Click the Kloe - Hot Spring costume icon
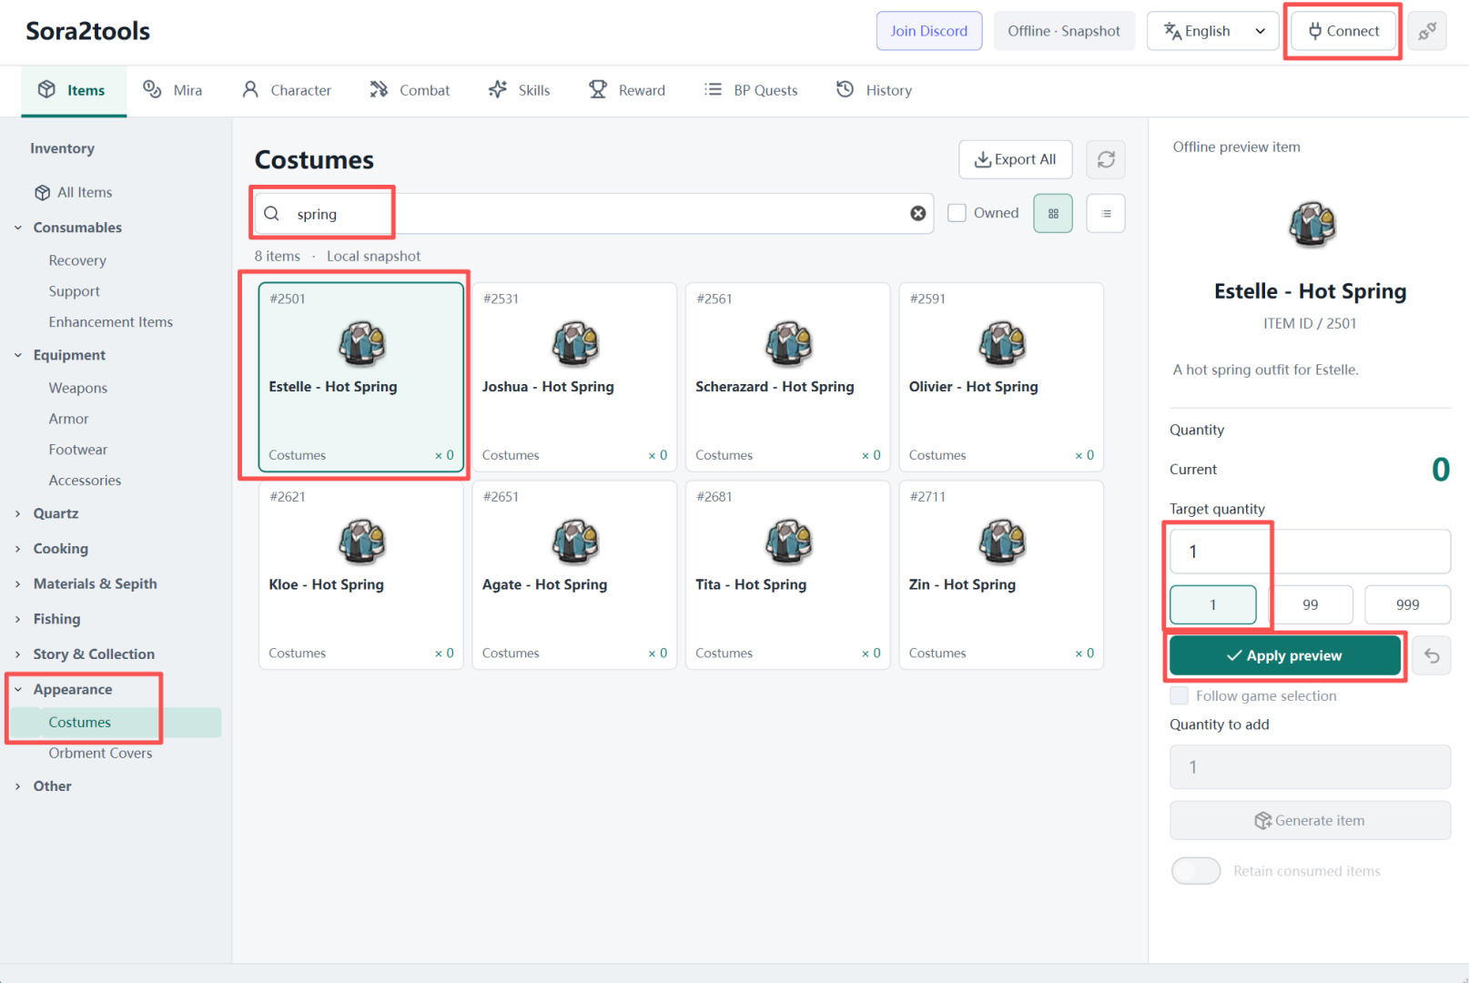Image resolution: width=1469 pixels, height=983 pixels. click(362, 542)
